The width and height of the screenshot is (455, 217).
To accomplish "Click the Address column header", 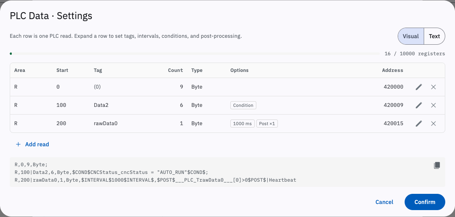I will (x=392, y=70).
